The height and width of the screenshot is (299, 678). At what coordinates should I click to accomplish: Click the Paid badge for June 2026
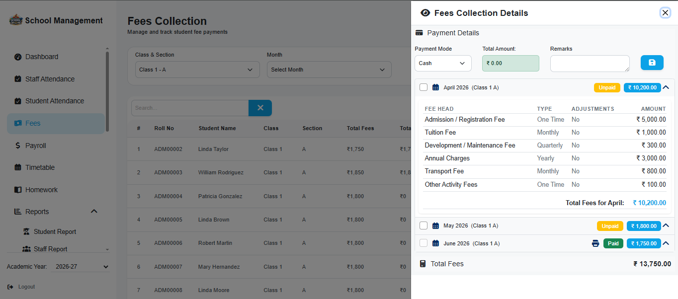coord(613,243)
